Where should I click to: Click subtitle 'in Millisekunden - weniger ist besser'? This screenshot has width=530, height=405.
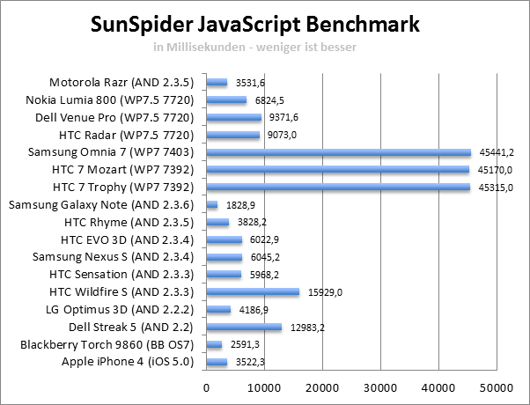tap(254, 47)
